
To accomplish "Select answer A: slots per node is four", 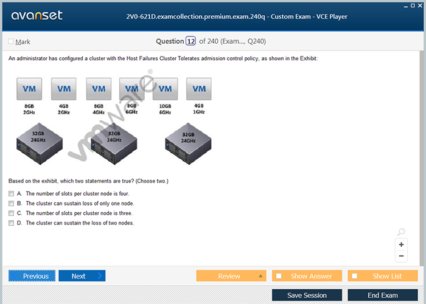I will click(11, 193).
